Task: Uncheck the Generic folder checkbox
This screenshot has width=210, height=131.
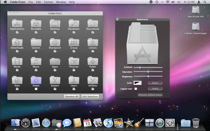Action: (x=36, y=51)
